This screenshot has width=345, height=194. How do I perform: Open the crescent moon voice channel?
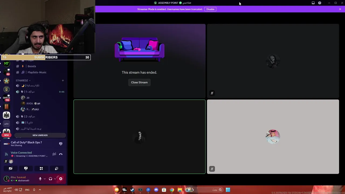40,85
